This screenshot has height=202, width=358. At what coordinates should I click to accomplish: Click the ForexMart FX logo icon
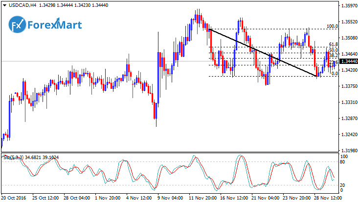18,25
